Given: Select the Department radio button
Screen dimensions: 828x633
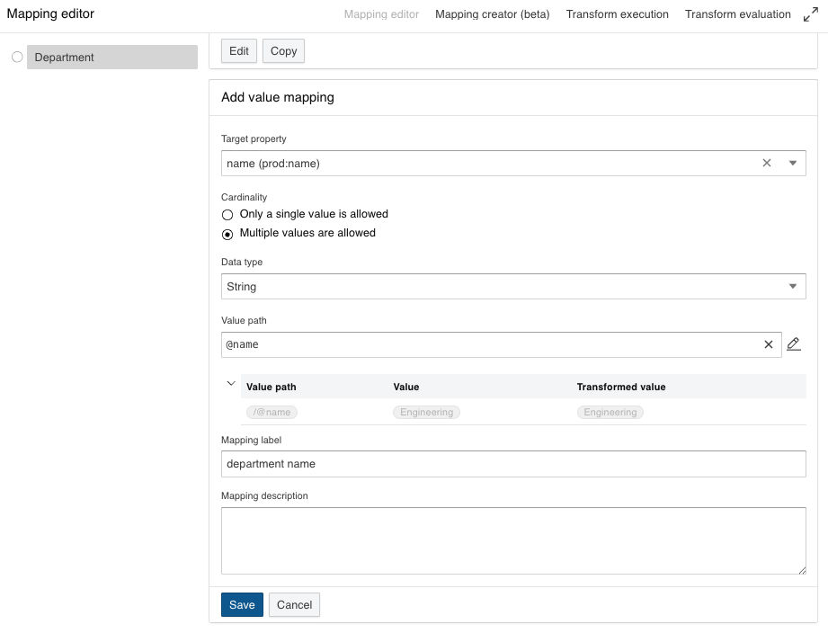Looking at the screenshot, I should pyautogui.click(x=17, y=57).
